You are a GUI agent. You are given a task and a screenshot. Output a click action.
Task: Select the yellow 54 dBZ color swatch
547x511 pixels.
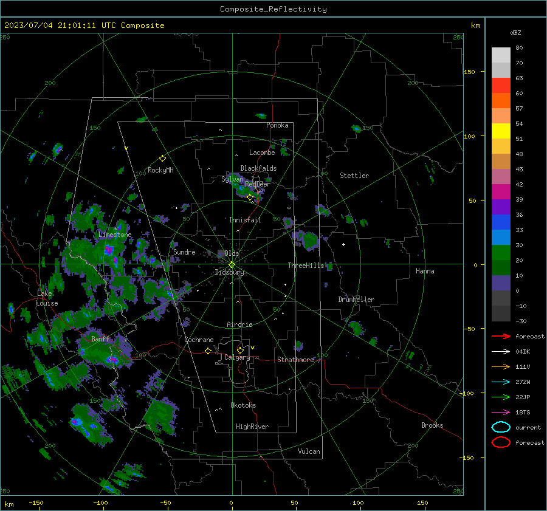(501, 131)
